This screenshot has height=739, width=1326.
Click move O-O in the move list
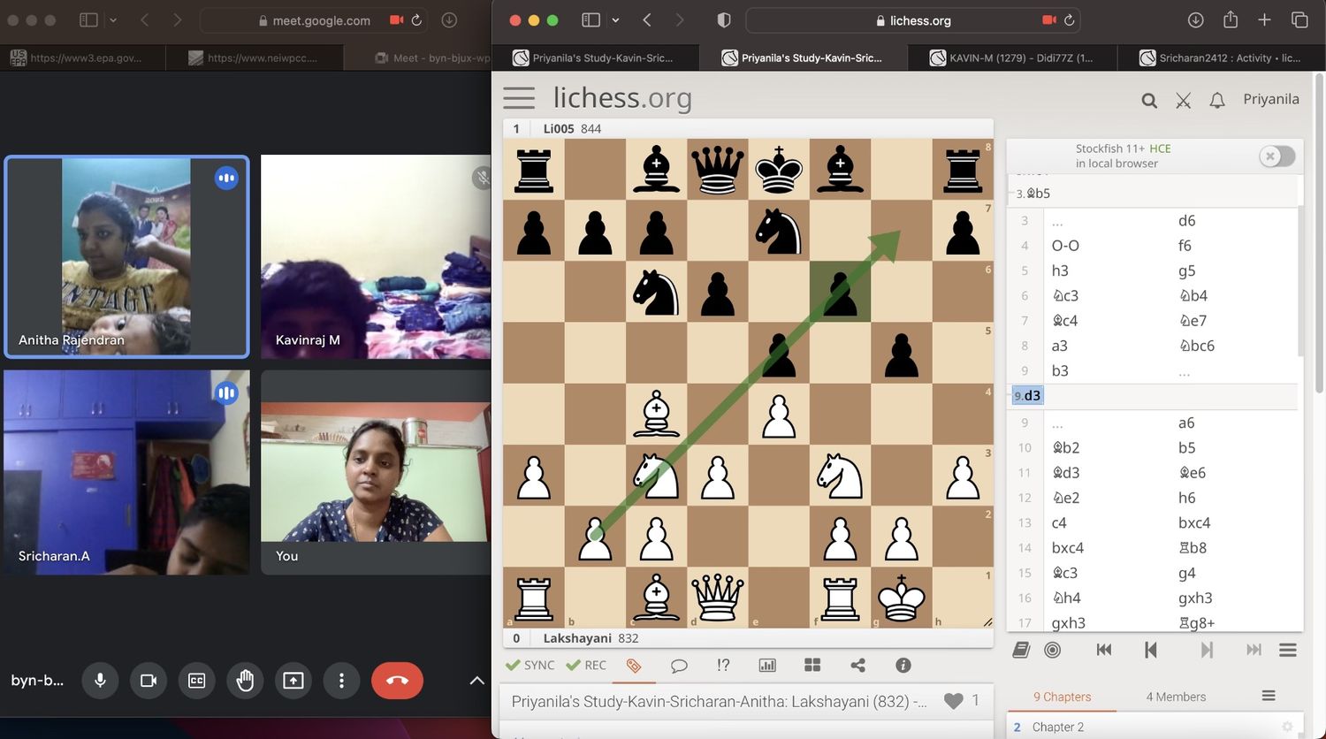1065,246
